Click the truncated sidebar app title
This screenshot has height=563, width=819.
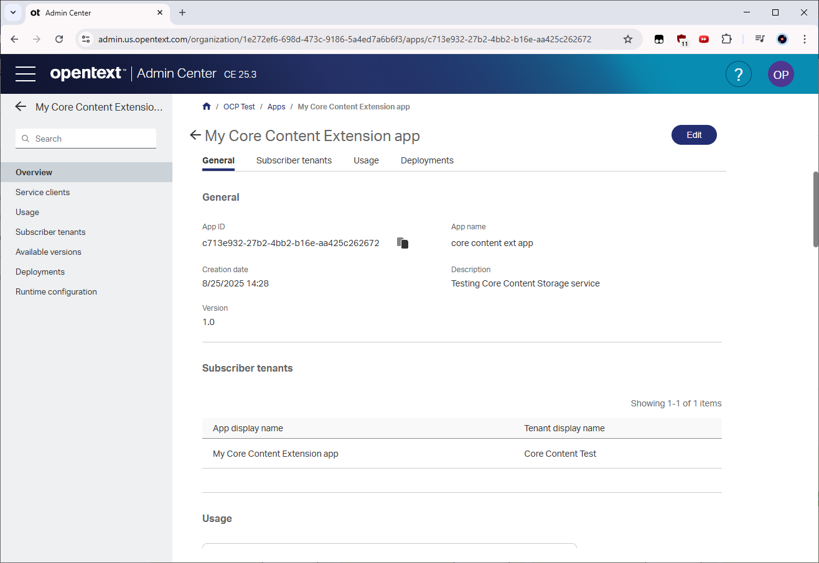click(x=99, y=107)
